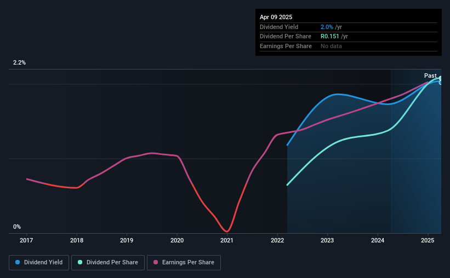This screenshot has height=278, width=450.
Task: Click the blue Dividend Yield legend dot
Action: (18, 262)
